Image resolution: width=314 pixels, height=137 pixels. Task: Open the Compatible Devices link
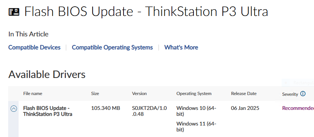click(x=35, y=47)
